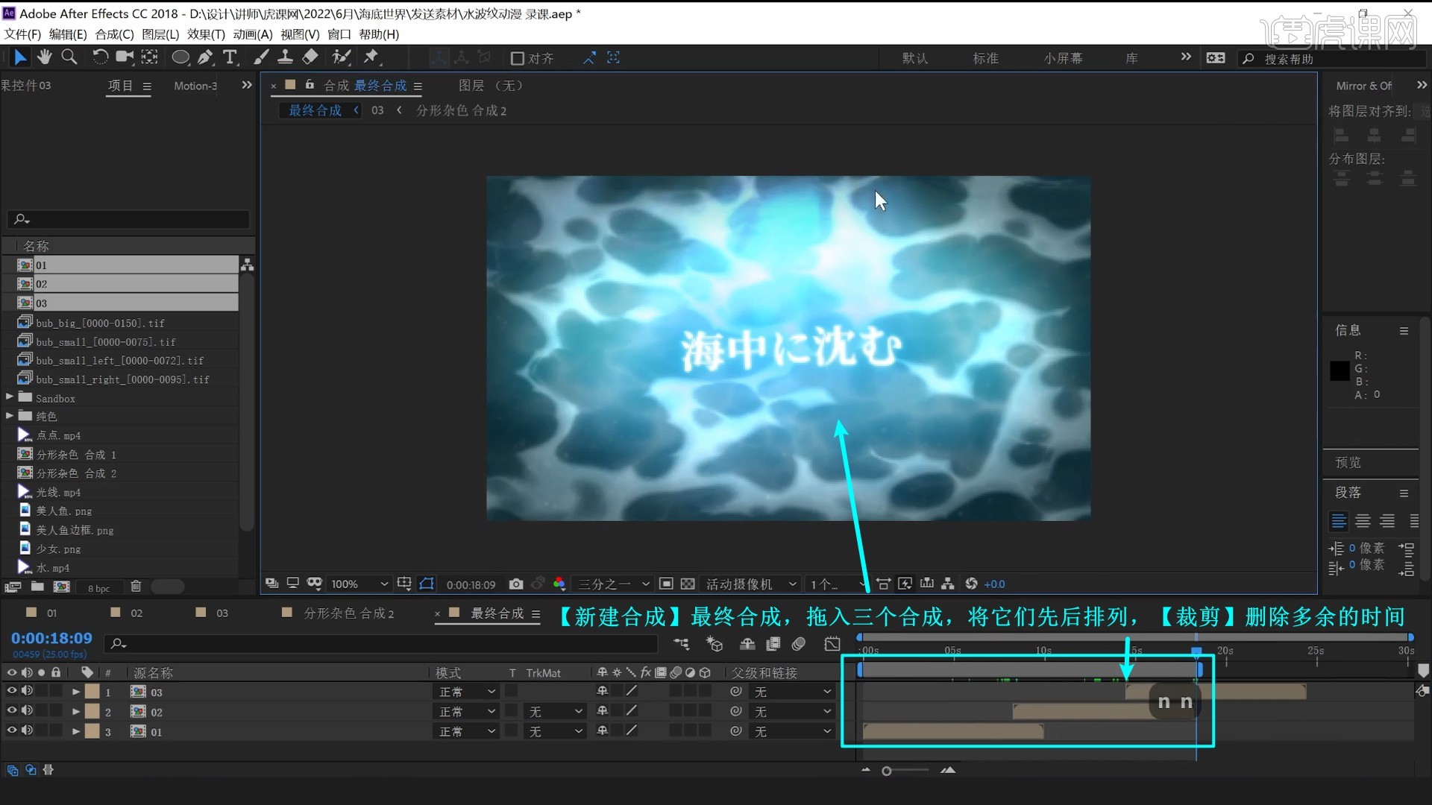Select the Ellipse shape tool
Screen dimensions: 1432x805
point(180,57)
